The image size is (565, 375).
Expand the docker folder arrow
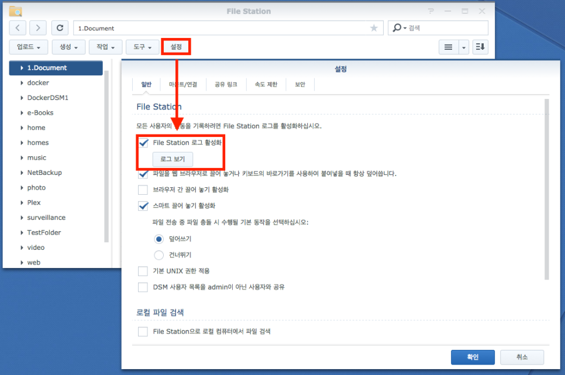22,83
